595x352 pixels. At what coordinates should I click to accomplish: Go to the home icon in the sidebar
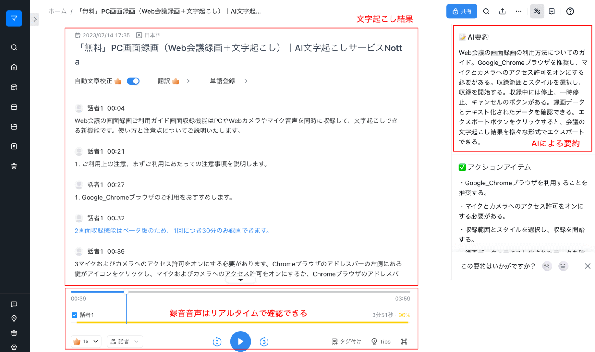click(x=14, y=67)
